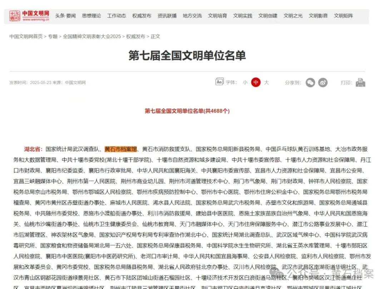The image size is (386, 289).
Task: Click the publish date 2025-05-23
Action: pos(40,82)
